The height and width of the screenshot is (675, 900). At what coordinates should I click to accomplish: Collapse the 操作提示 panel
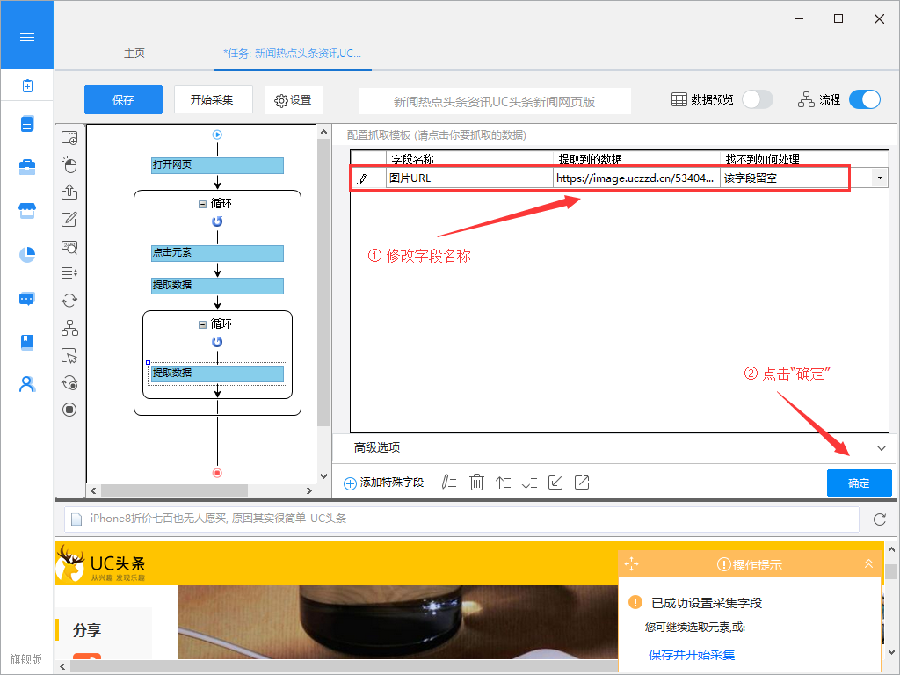pos(868,564)
